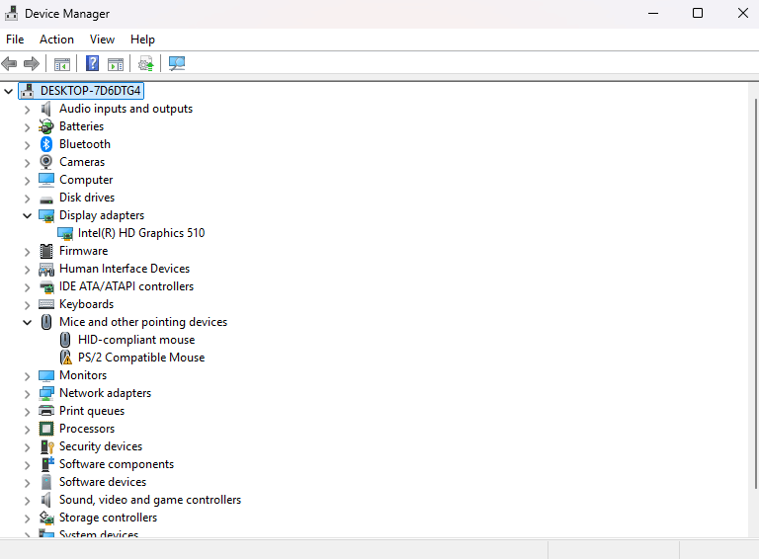Select the Storage controllers label

[x=108, y=518]
